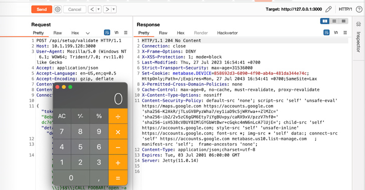Toggle word wrap icon in Request pane
365x190 pixels.
point(107,32)
